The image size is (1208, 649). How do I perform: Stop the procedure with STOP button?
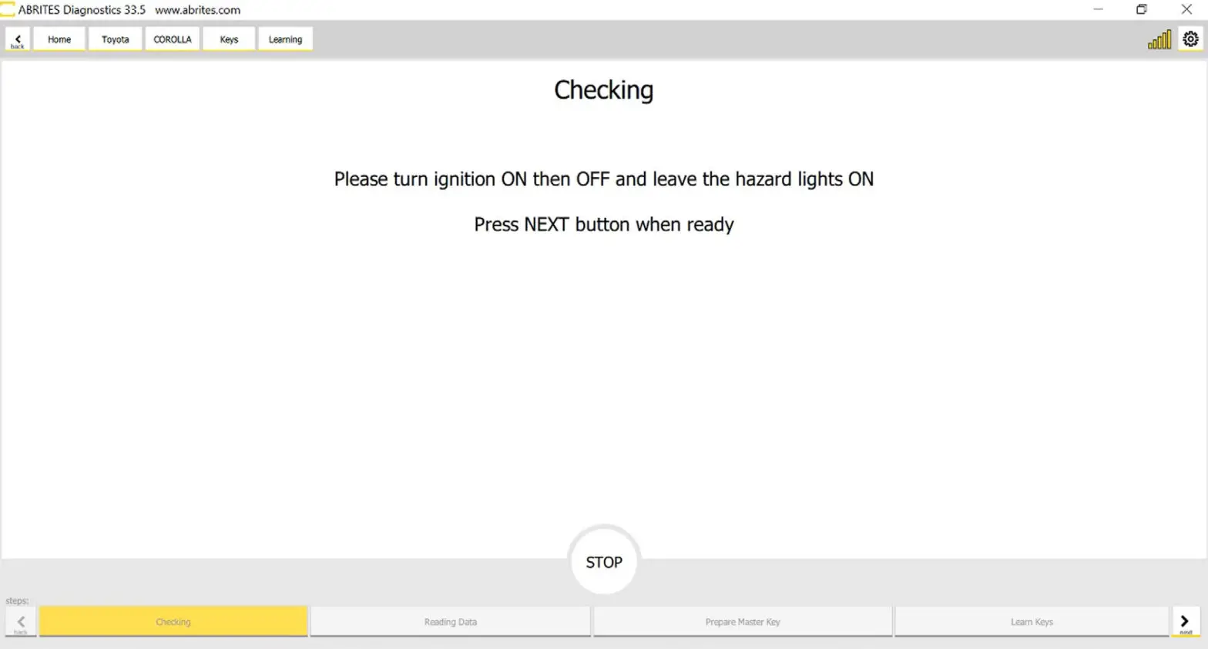(604, 562)
